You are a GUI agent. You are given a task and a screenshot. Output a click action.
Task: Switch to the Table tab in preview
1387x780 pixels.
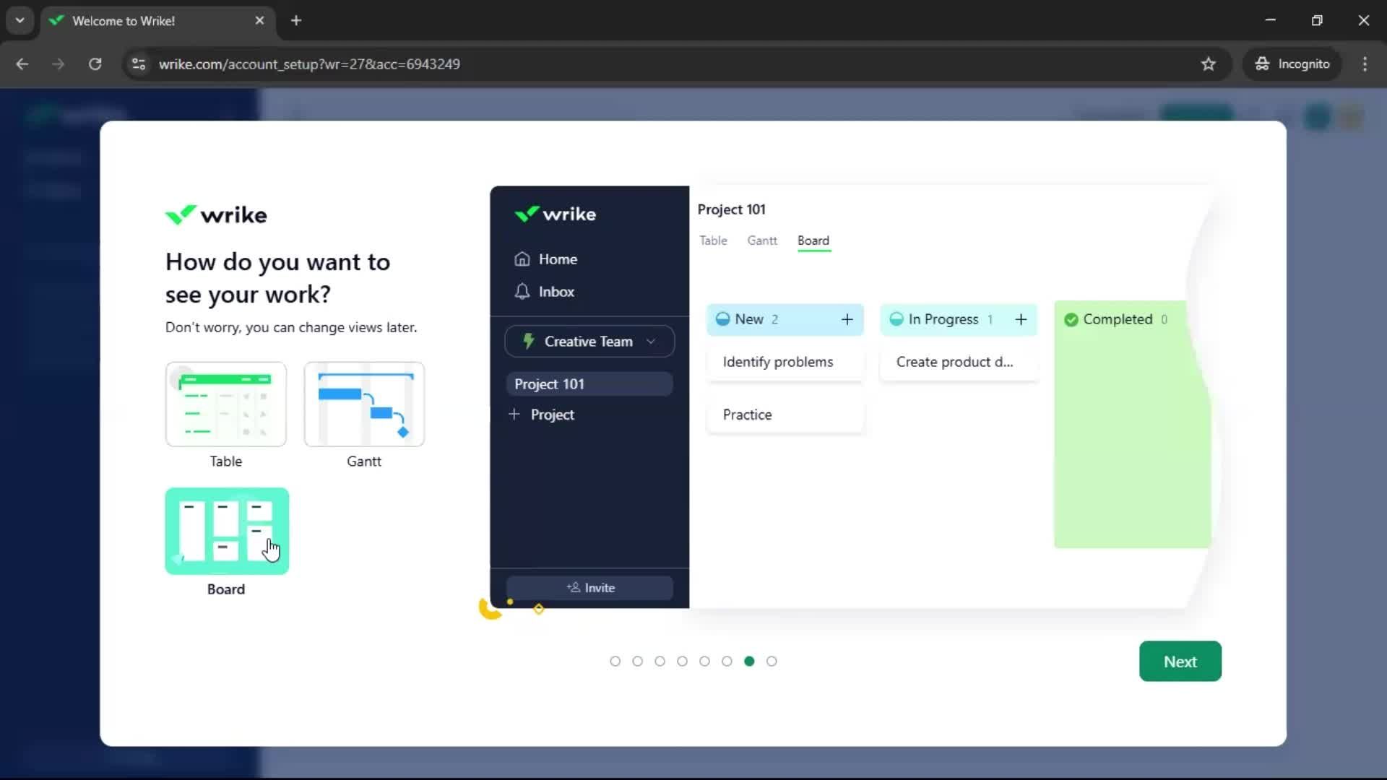click(x=713, y=240)
